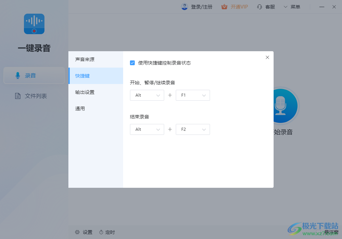The width and height of the screenshot is (342, 239).
Task: Open the 通用 settings tab
Action: tap(80, 108)
